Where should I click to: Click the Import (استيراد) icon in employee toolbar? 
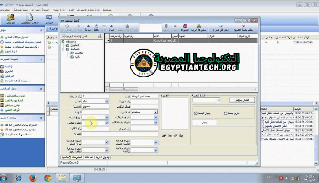(x=185, y=26)
